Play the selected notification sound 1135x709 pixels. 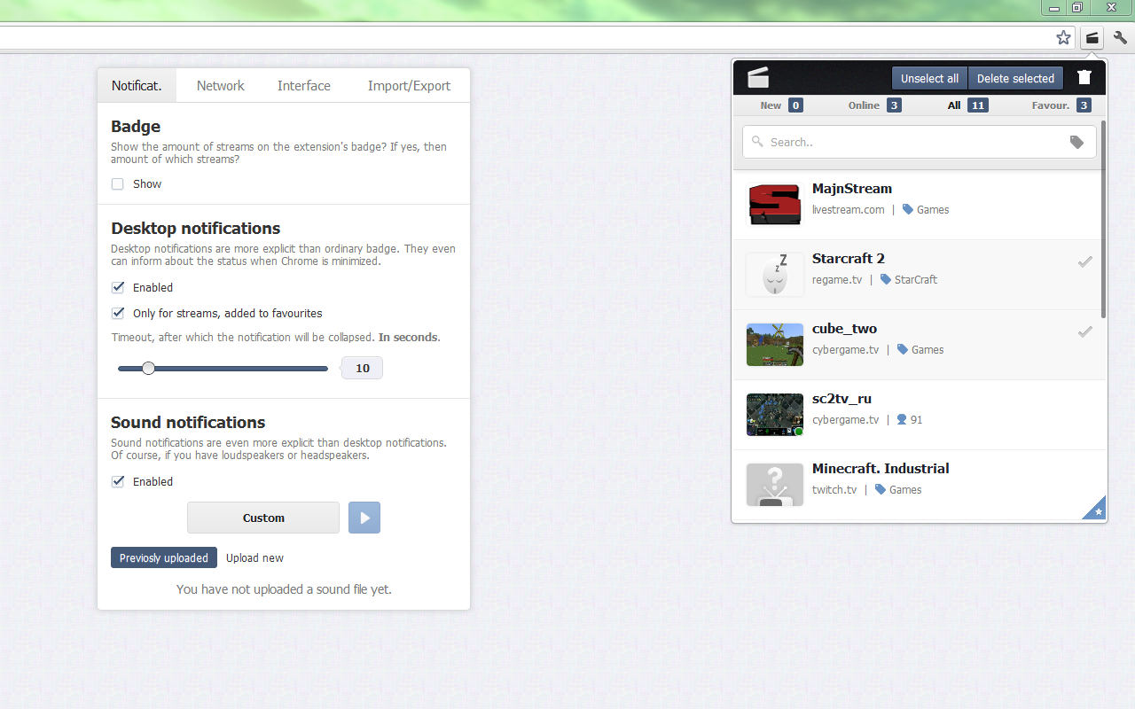(364, 518)
